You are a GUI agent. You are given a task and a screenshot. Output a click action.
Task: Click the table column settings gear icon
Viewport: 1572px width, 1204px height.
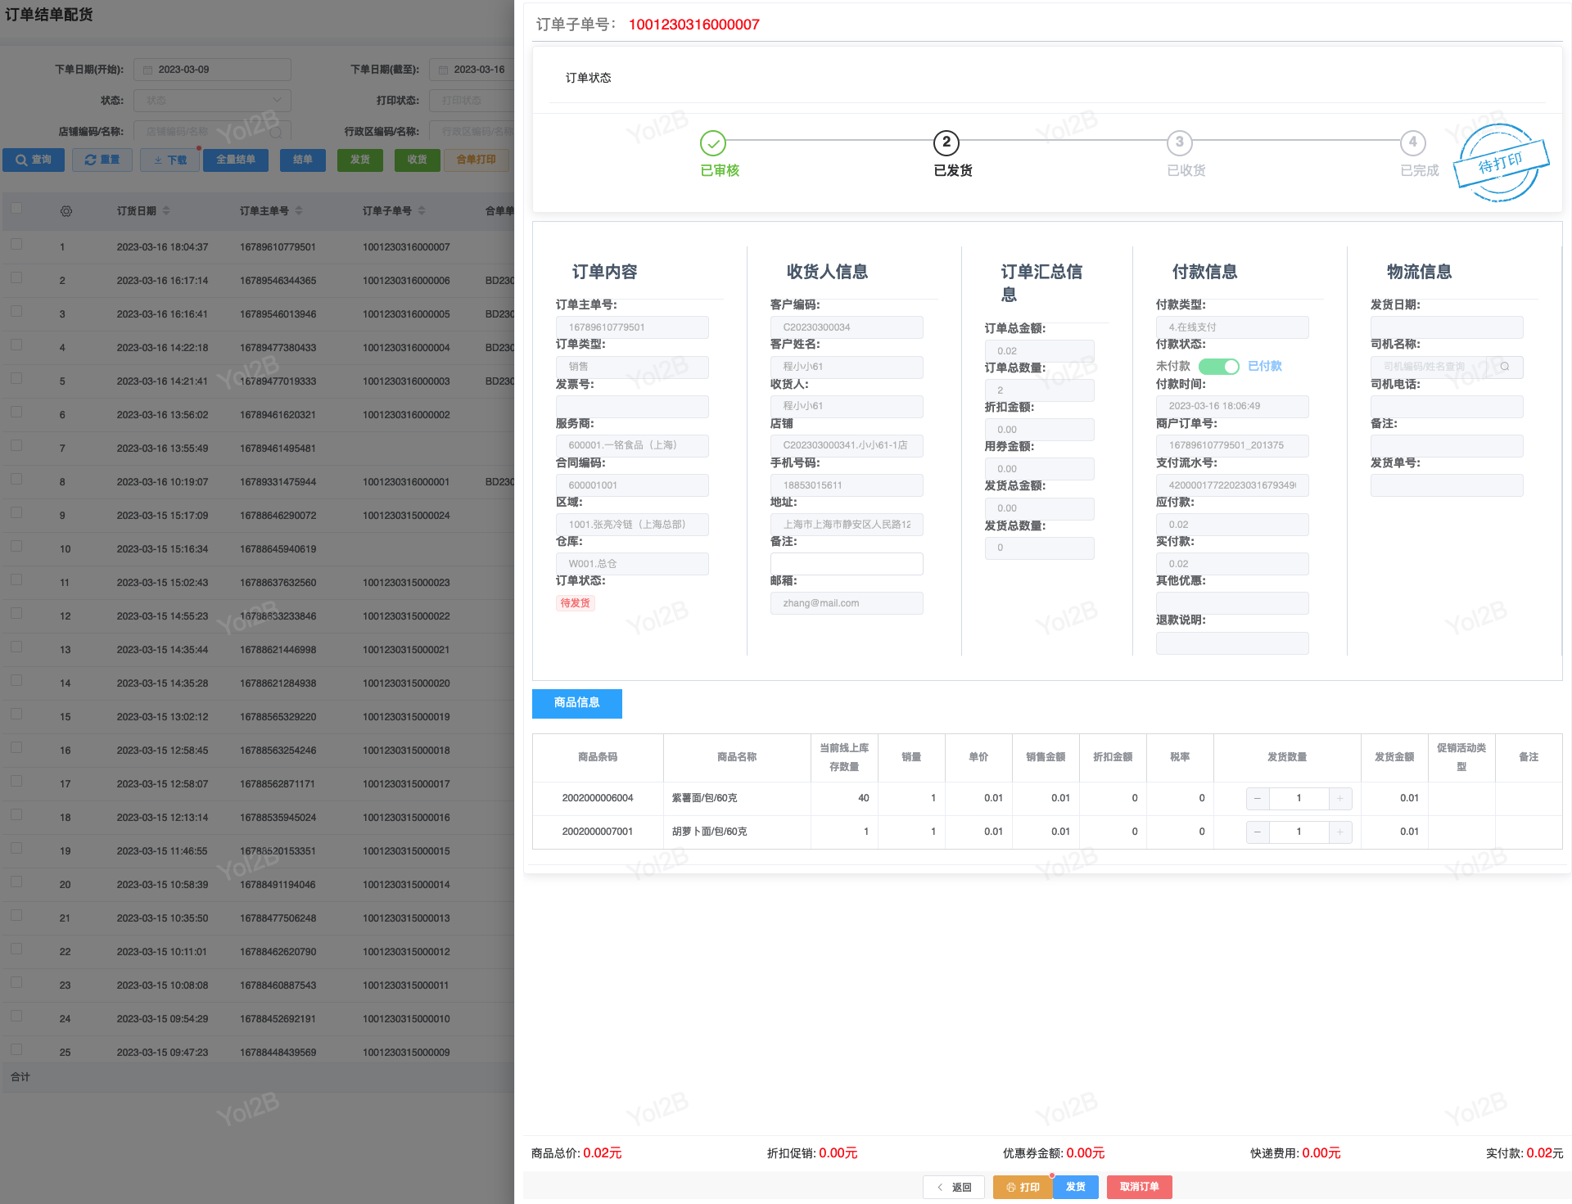click(x=66, y=211)
